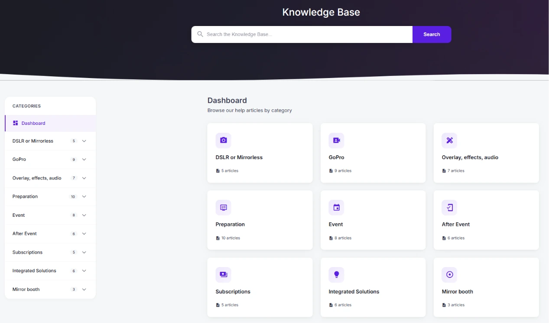Click the count badge 8 beside Event

click(74, 215)
